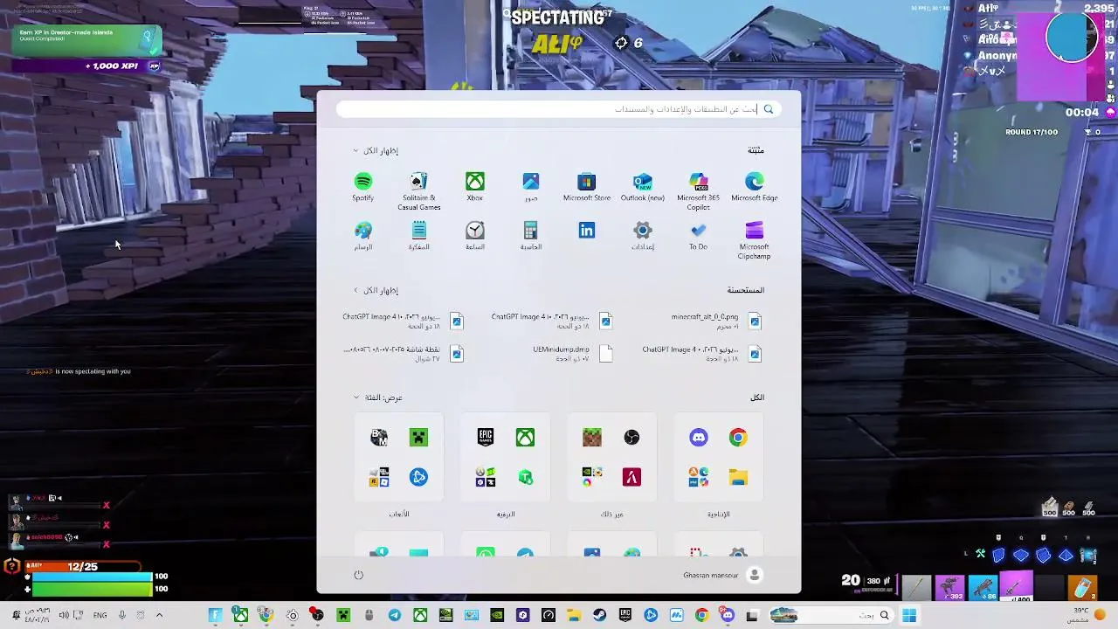Image resolution: width=1118 pixels, height=629 pixels.
Task: Open Minecraft grass block in Other folder tile
Action: [592, 438]
